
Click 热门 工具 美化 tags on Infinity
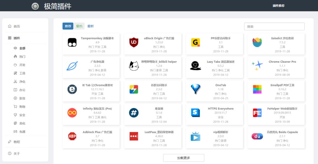click(x=97, y=117)
